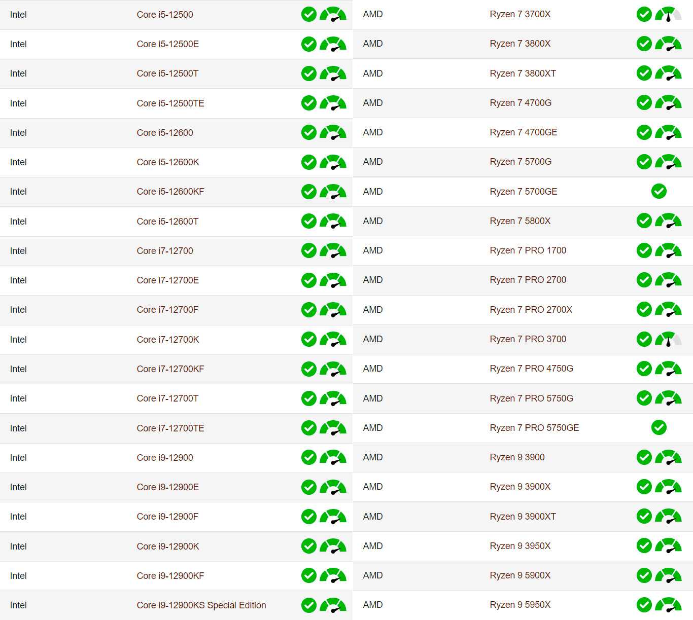Select the Core i9-12900K model name

(x=167, y=546)
